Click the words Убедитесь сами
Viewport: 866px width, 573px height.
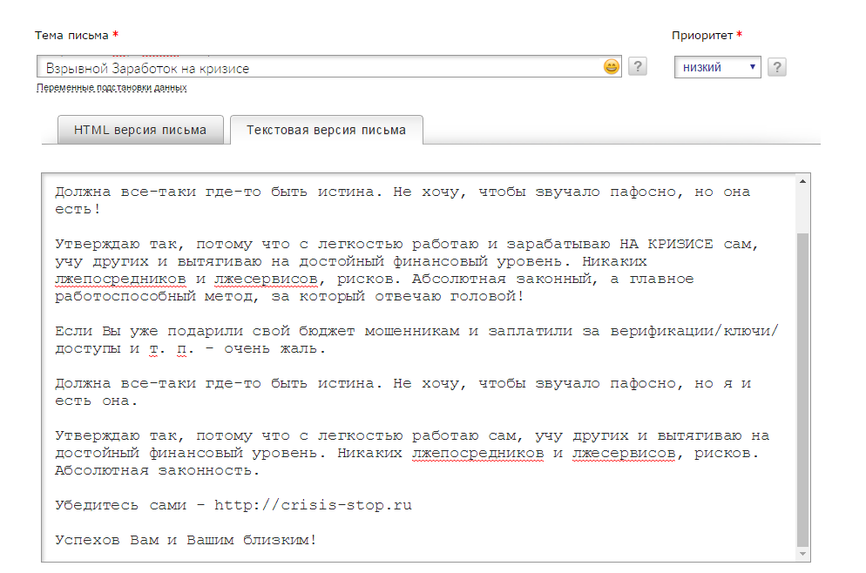(x=120, y=505)
